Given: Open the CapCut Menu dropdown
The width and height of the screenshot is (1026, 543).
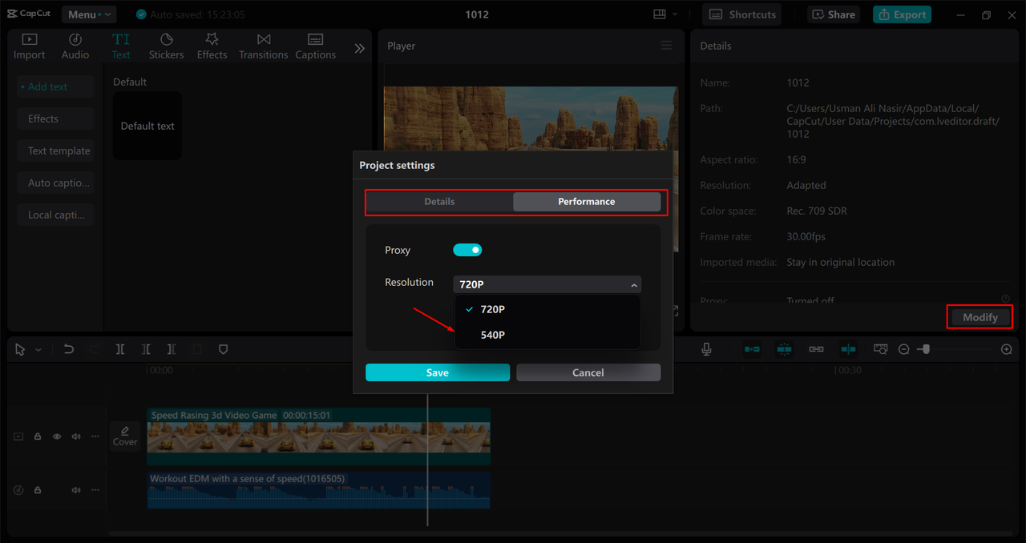Looking at the screenshot, I should click(x=88, y=14).
